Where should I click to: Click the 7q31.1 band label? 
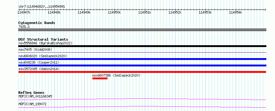pos(24,26)
